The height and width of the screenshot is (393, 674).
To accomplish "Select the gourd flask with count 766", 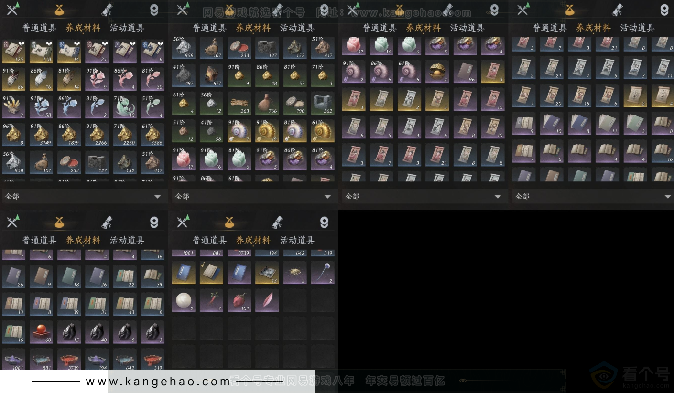I will click(267, 103).
